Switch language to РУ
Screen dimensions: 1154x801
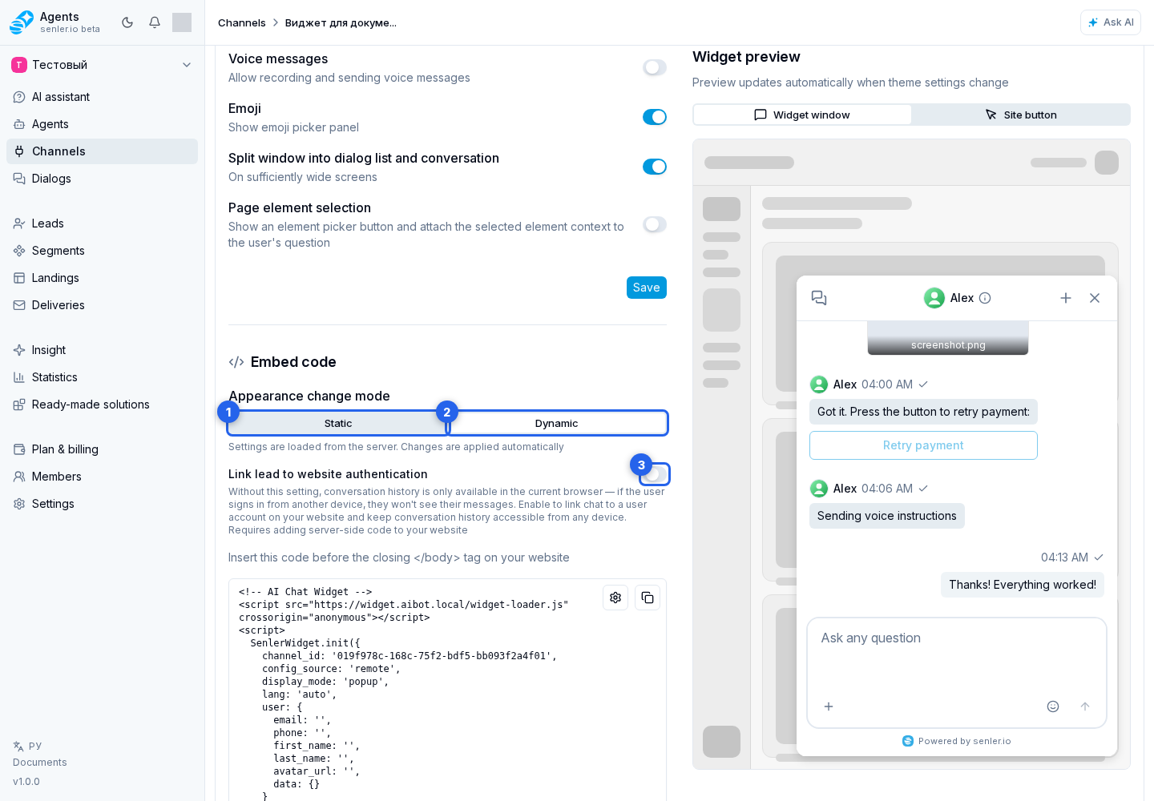[27, 746]
